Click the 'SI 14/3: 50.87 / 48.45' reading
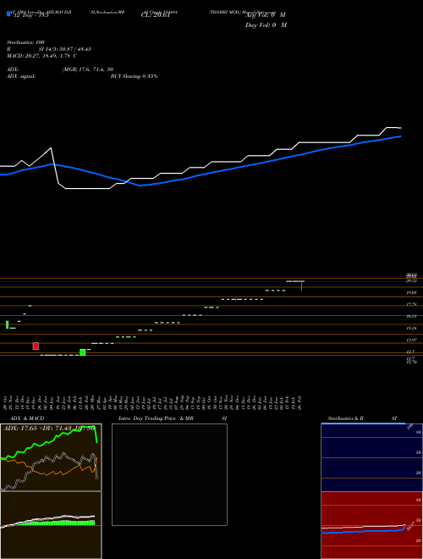 tap(65, 49)
